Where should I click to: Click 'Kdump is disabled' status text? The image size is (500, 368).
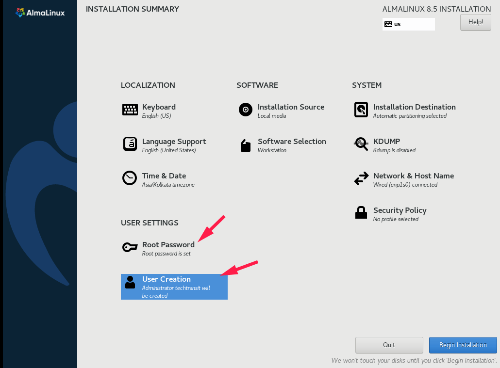pos(394,150)
